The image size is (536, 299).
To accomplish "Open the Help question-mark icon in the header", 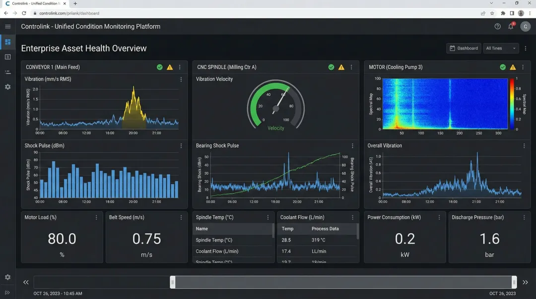I will pos(498,26).
